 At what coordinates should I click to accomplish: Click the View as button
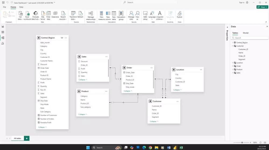coord(137,16)
